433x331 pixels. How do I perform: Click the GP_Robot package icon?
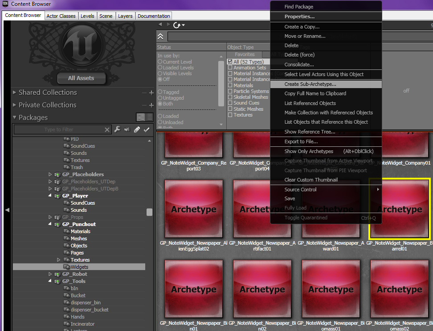pos(57,274)
